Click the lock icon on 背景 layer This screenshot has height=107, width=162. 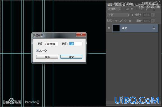[x=154, y=28]
